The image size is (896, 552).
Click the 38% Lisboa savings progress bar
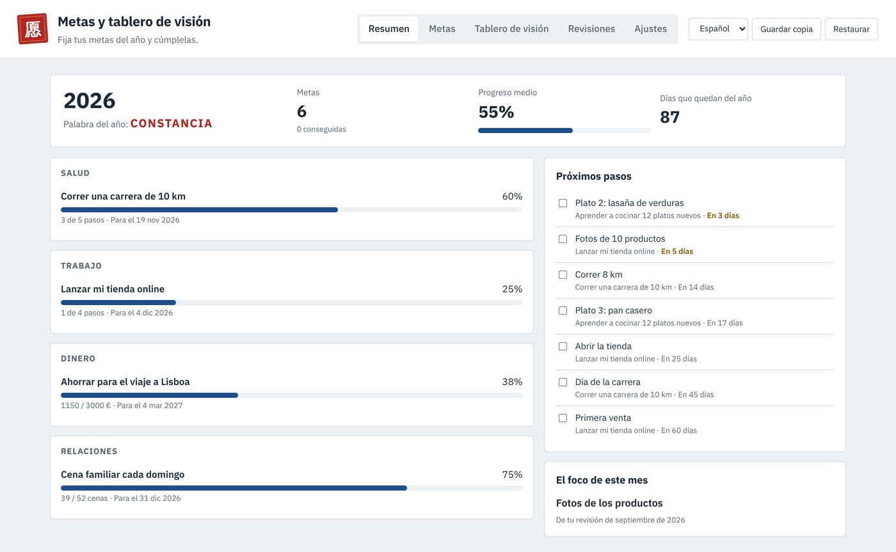pyautogui.click(x=292, y=395)
